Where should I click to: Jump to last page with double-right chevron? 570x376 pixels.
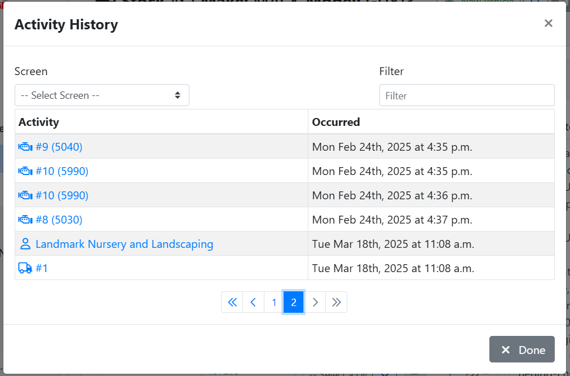point(337,302)
